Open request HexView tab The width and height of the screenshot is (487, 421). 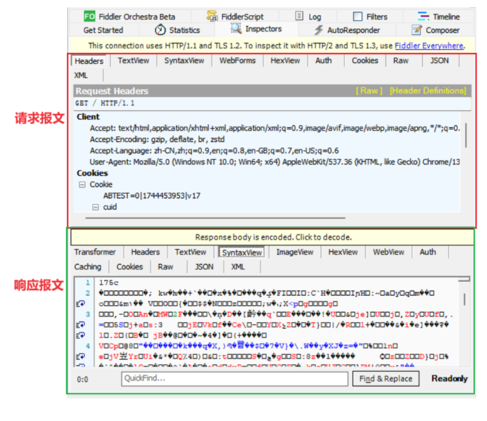[x=285, y=61]
